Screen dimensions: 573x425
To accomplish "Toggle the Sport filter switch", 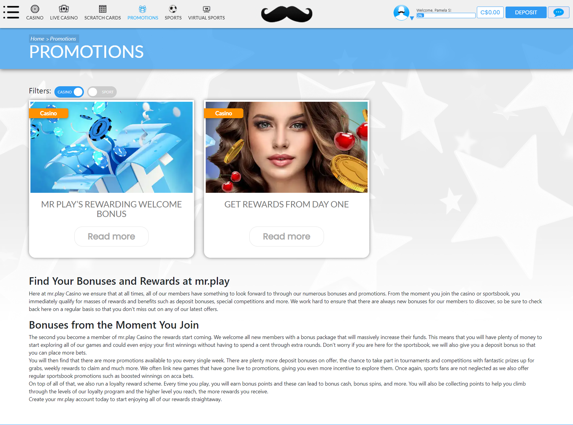I will coord(102,92).
